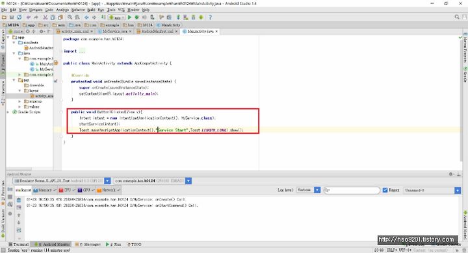Click the Make Project icon

[x=103, y=18]
